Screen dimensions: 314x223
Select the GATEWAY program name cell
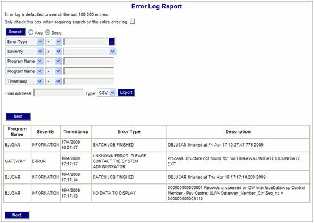[x=17, y=161]
